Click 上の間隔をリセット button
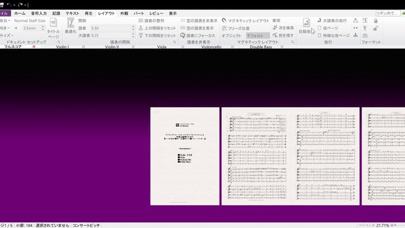Viewport: 405px width, 228px height. 158,28
